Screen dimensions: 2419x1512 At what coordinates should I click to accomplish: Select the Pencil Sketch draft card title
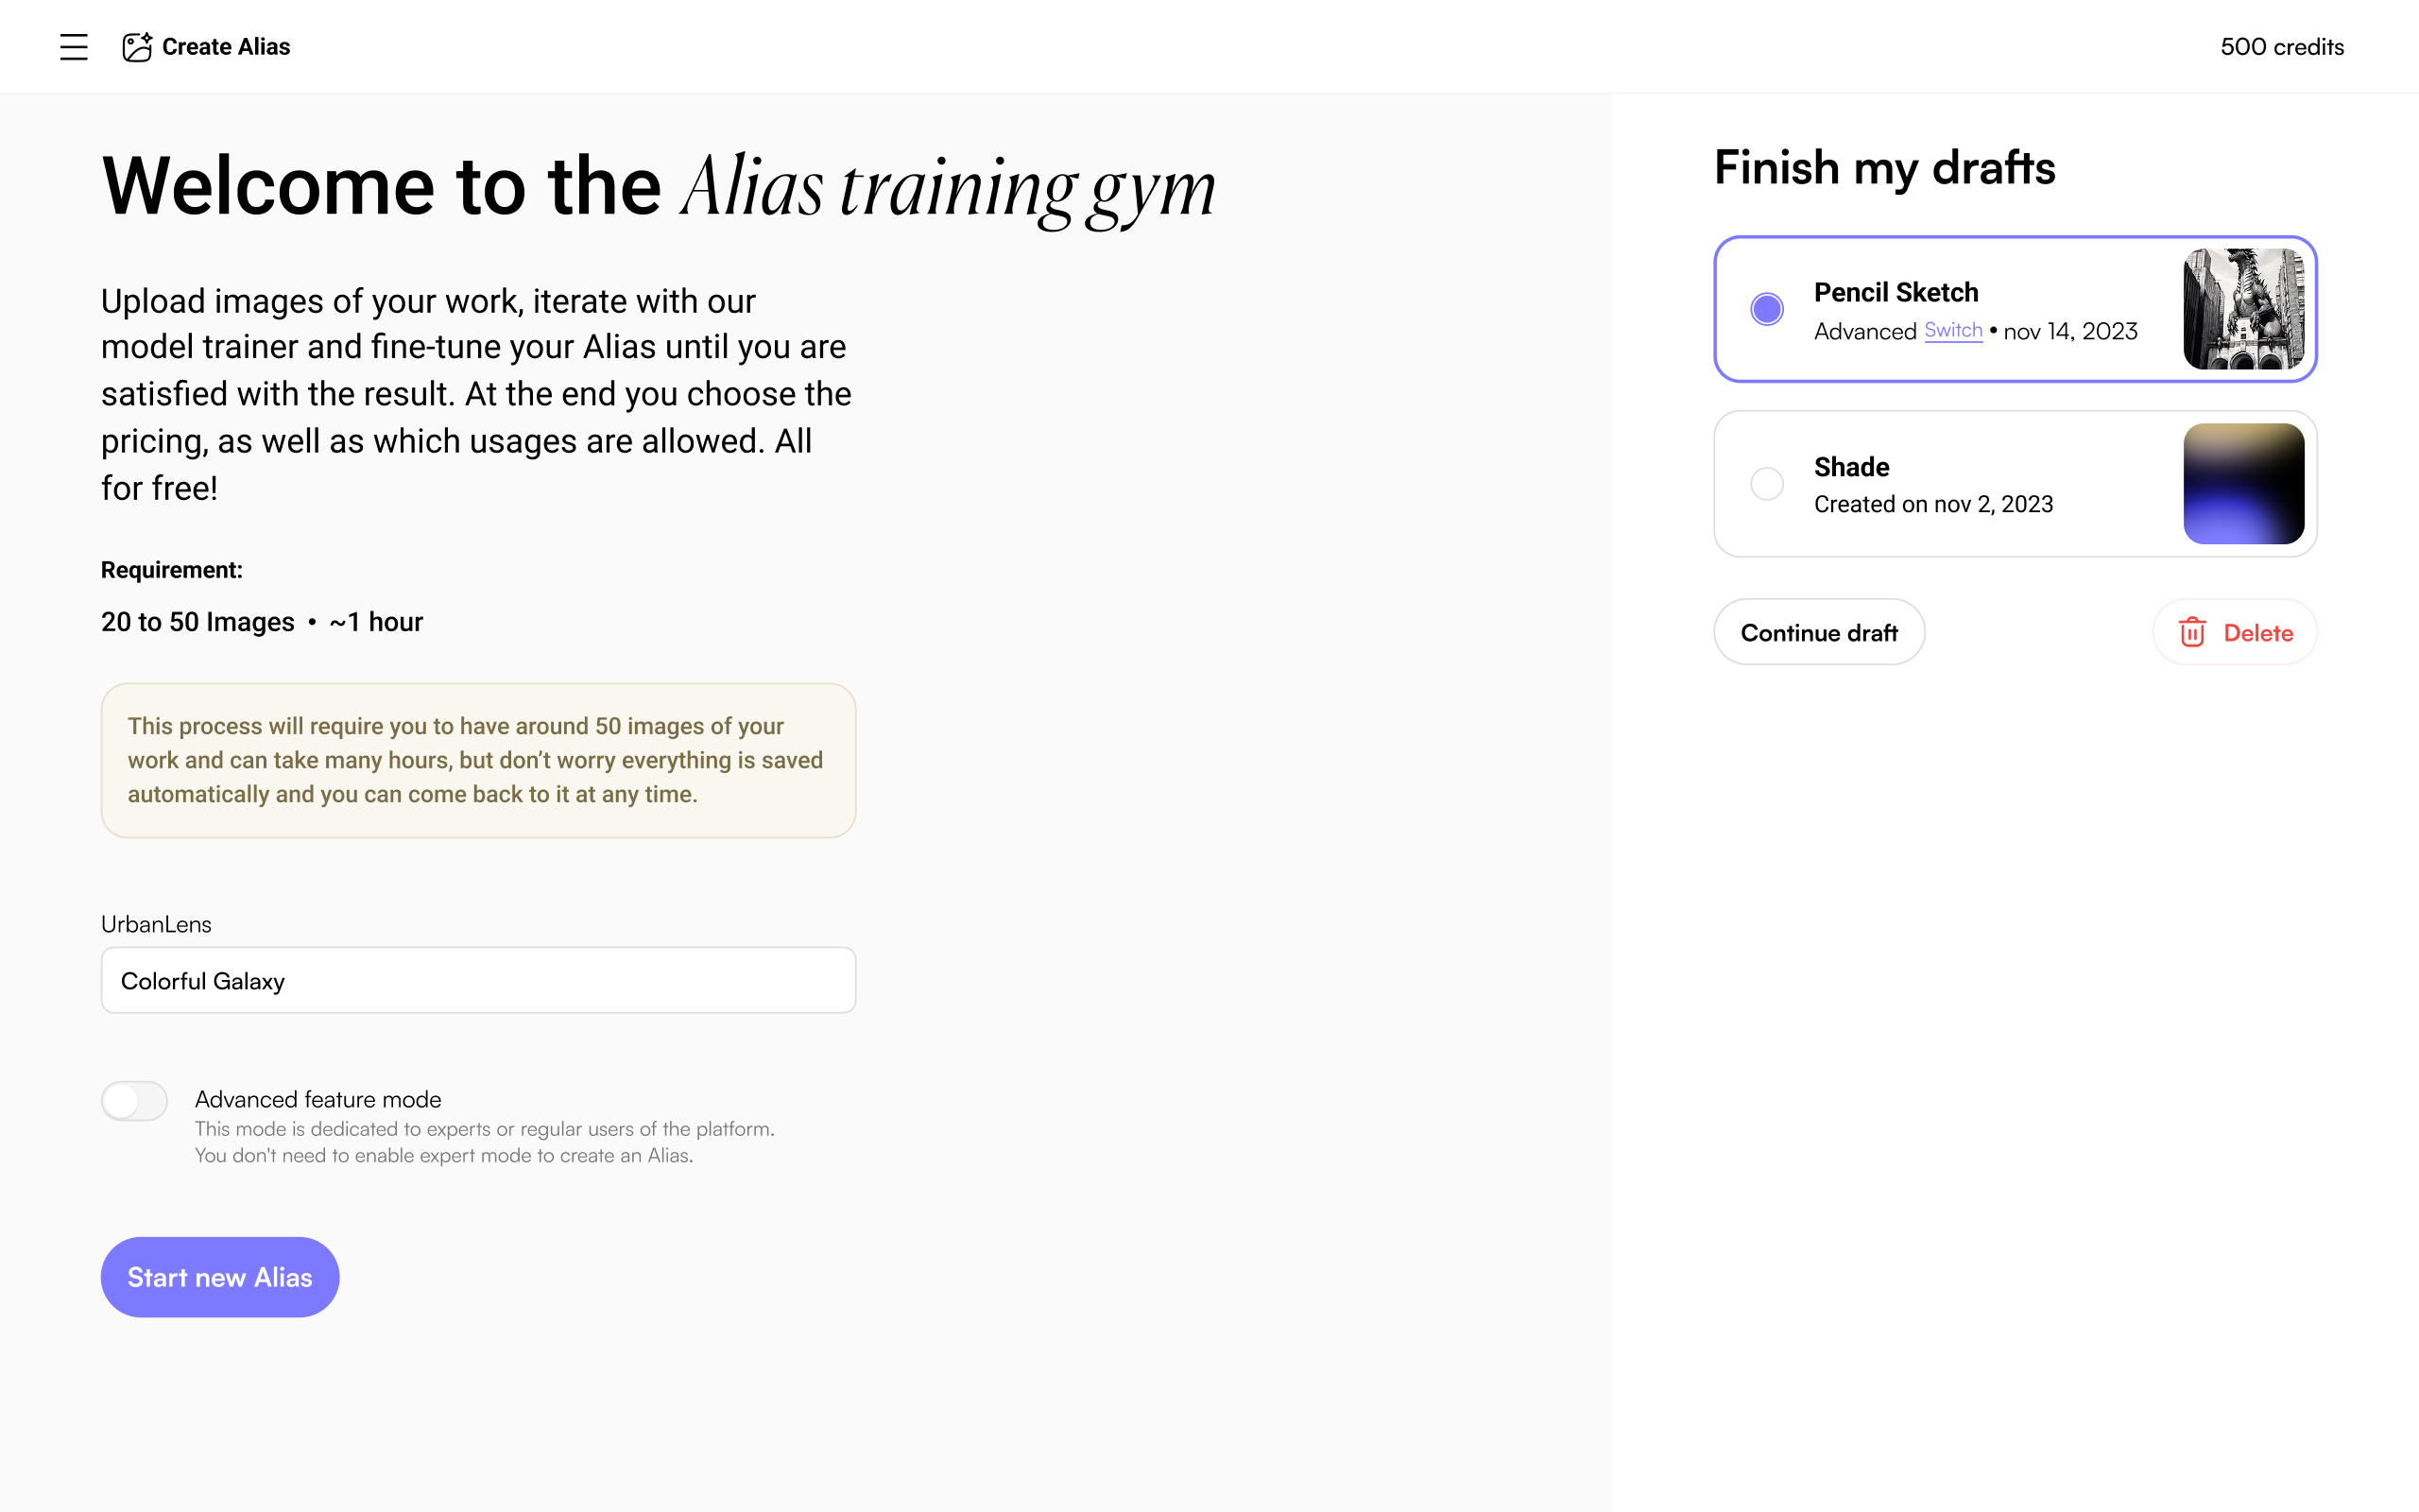tap(1896, 292)
